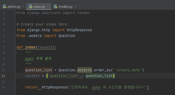
Task: Click the highlighted 'objects' attribute
Action: [x=85, y=70]
